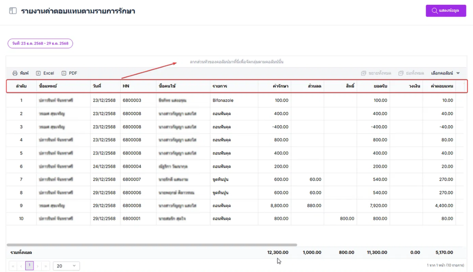Click the next page arrow
Screen dimensions: 473x272
38,266
